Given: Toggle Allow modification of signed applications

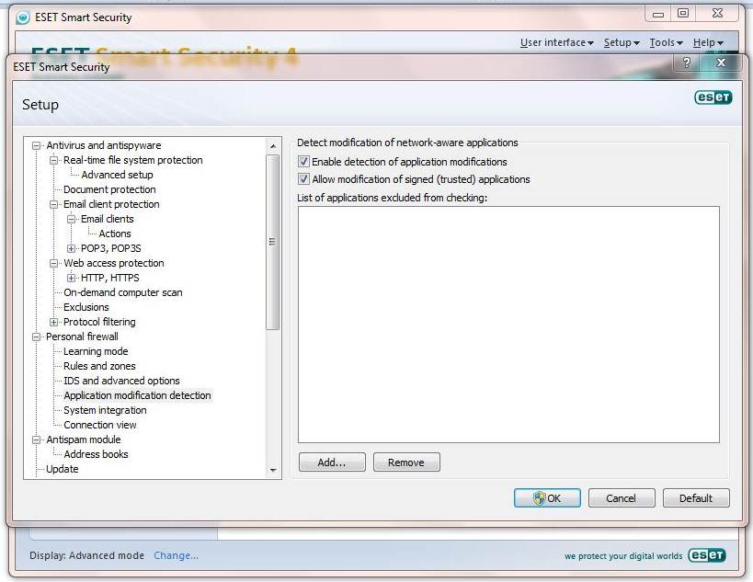Looking at the screenshot, I should point(303,179).
